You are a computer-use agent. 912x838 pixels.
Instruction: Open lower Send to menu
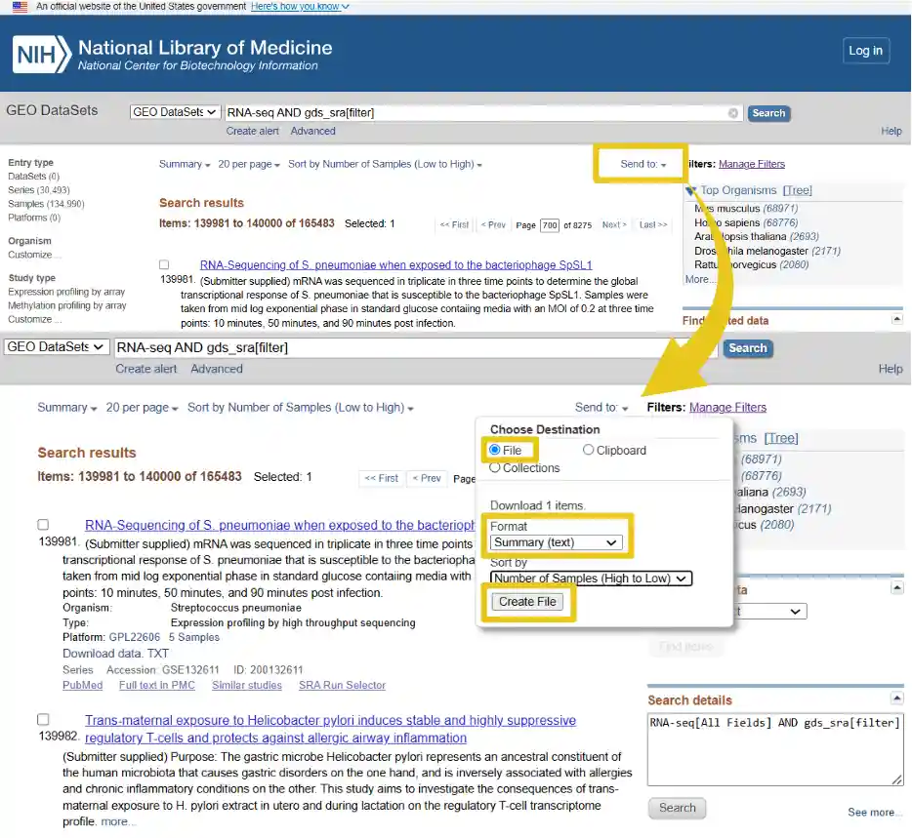click(601, 408)
